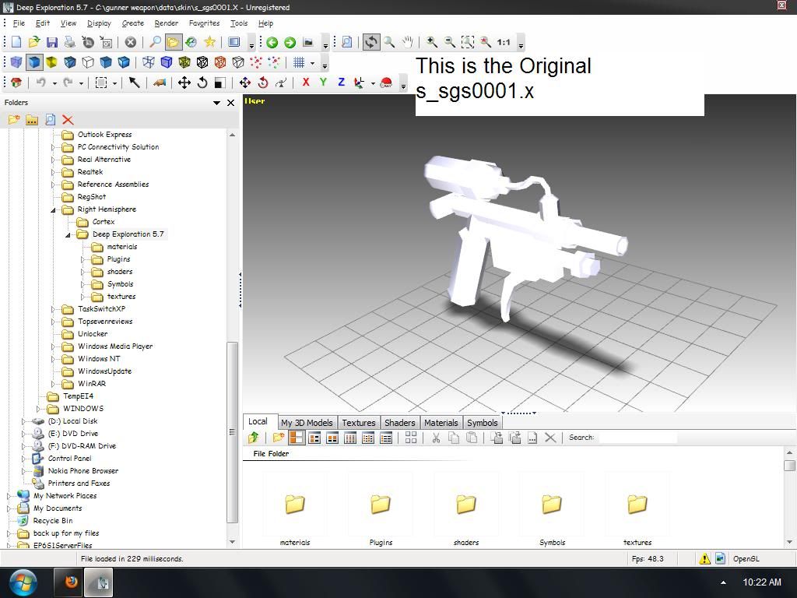Click the zoom in magnifier icon
Screen dimensions: 797x598
pos(432,42)
